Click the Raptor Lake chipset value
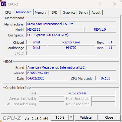 [x=71, y=42]
